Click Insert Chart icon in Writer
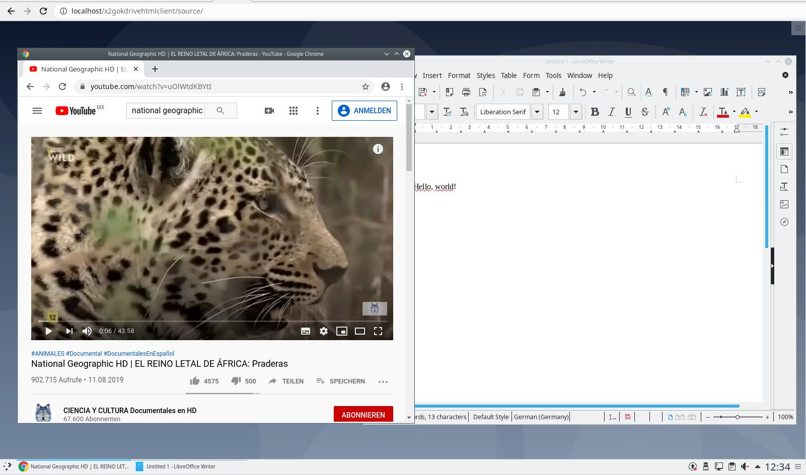Viewport: 806px width, 475px height. pyautogui.click(x=724, y=92)
